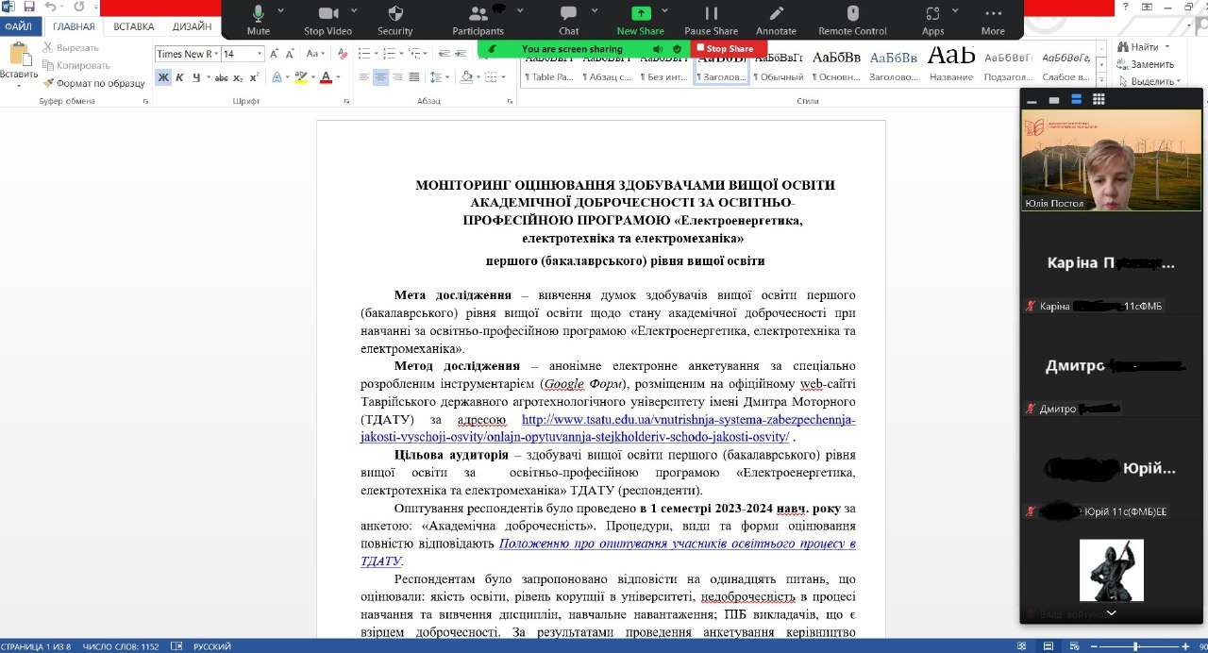Open Zoom Apps
Viewport: 1208px width, 653px height.
(933, 20)
